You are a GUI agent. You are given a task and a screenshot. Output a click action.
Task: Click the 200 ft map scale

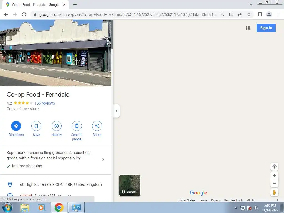tap(262, 200)
